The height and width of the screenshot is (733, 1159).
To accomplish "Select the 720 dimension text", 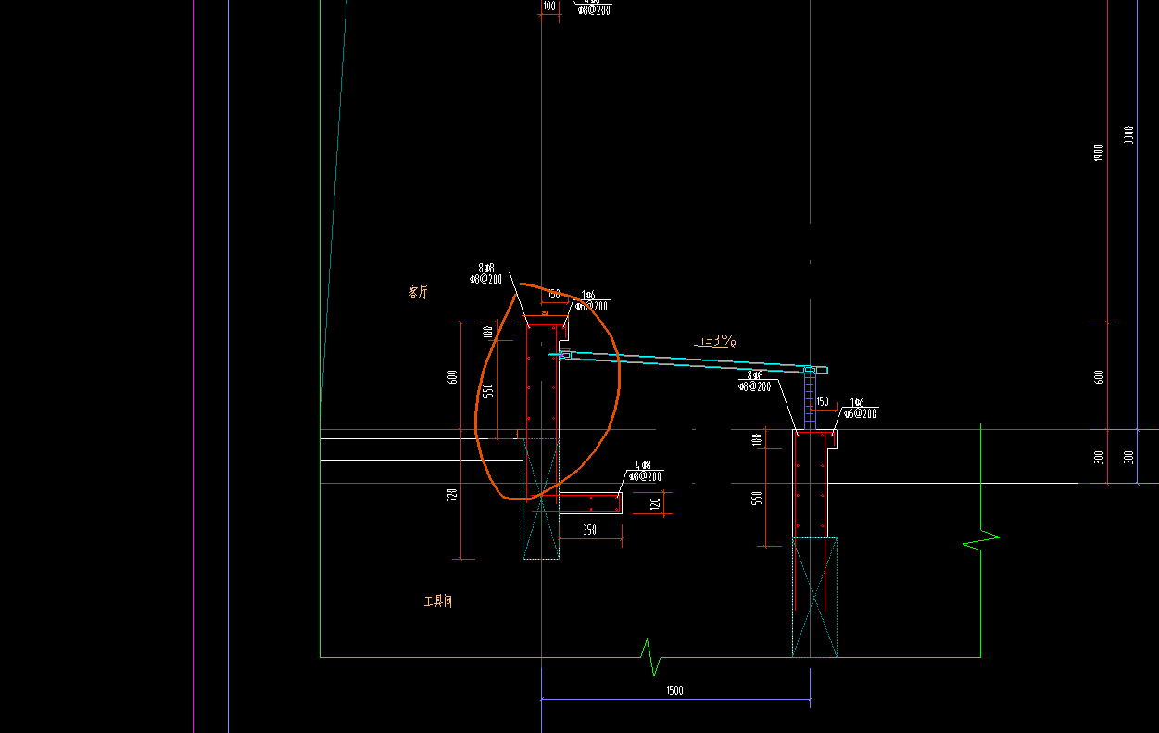I will (x=452, y=495).
